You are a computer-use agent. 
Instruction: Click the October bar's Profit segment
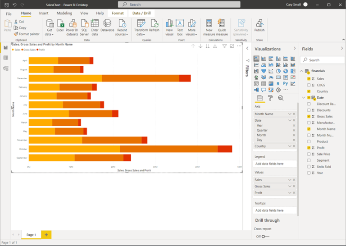click(x=225, y=149)
